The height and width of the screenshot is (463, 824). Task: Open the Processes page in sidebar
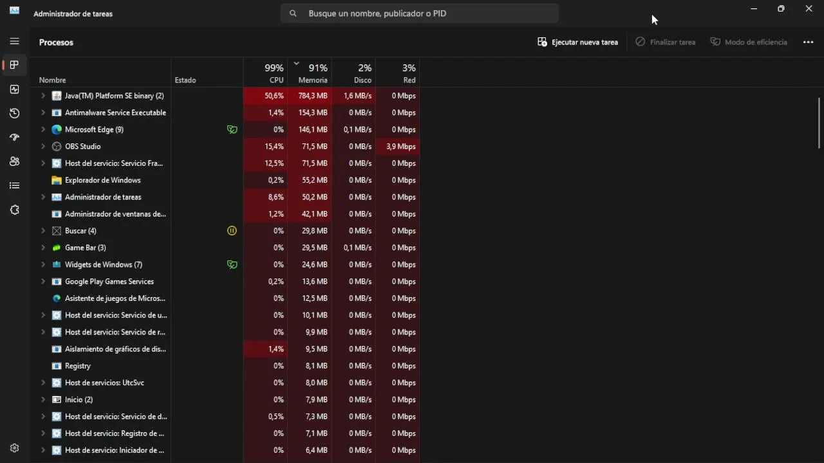click(14, 65)
